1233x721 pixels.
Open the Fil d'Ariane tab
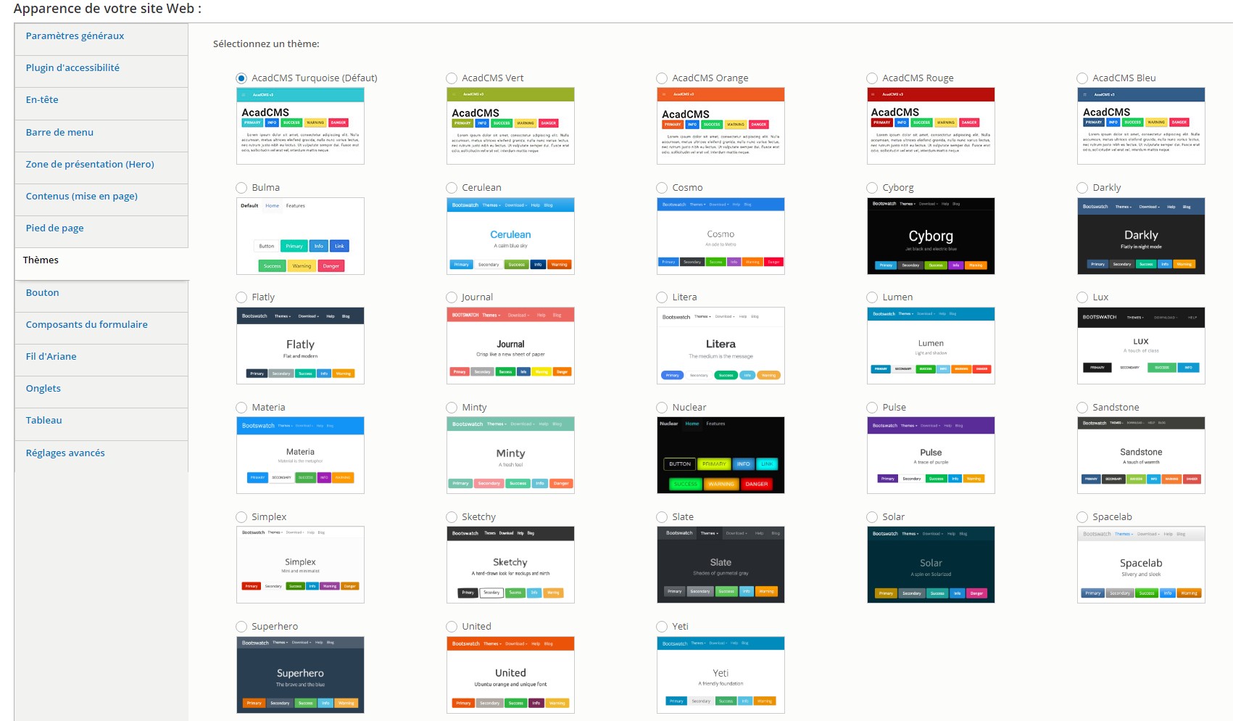[101, 360]
